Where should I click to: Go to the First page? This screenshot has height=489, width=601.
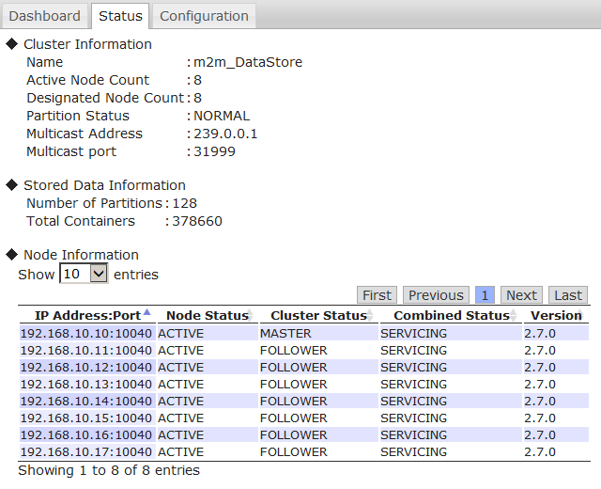377,295
